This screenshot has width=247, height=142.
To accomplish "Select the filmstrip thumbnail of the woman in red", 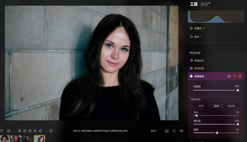I will [x=16, y=138].
